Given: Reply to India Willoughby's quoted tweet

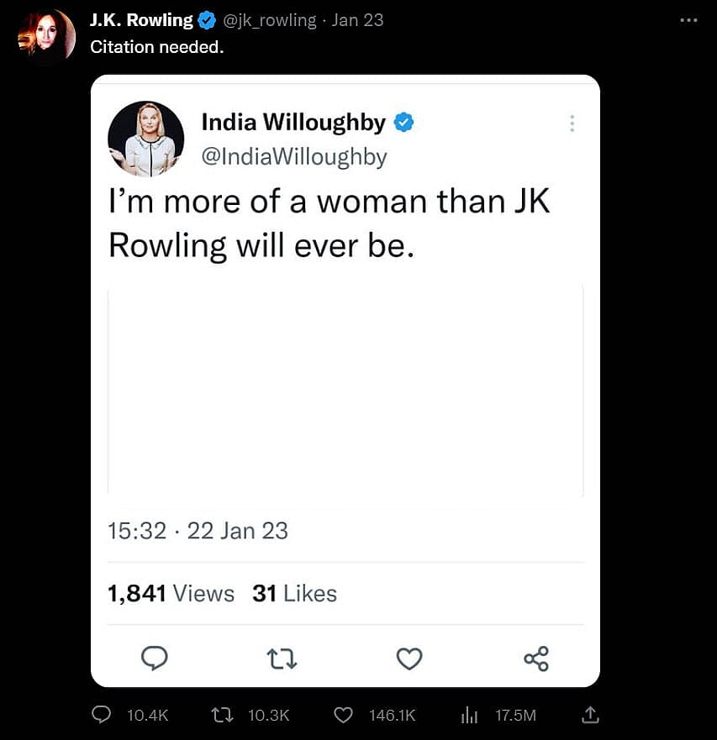Looking at the screenshot, I should click(155, 659).
